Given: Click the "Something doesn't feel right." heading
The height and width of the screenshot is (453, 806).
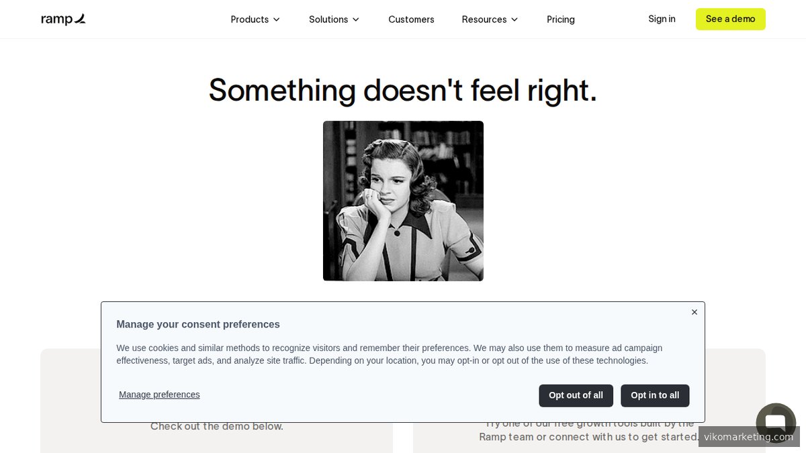Looking at the screenshot, I should pos(403,90).
